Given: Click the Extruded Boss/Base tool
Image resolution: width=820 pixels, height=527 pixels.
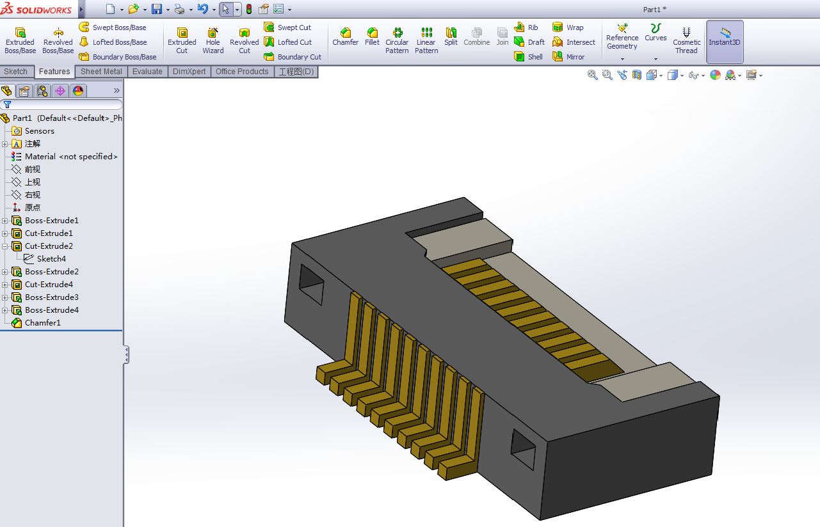Looking at the screenshot, I should [x=20, y=40].
